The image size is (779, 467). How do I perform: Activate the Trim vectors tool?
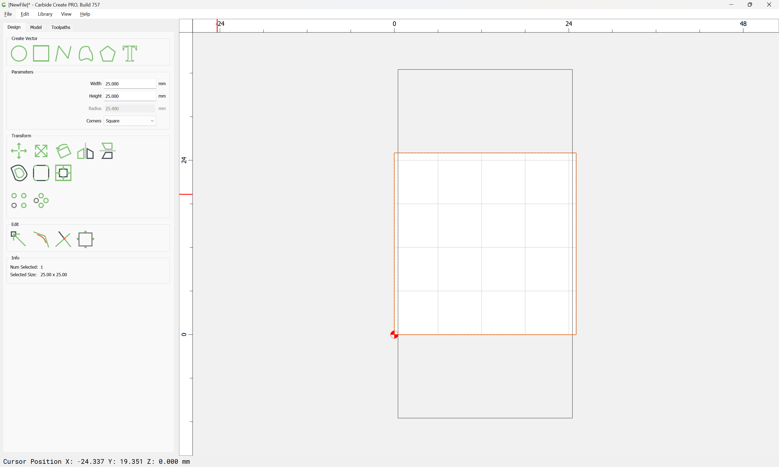pyautogui.click(x=63, y=239)
